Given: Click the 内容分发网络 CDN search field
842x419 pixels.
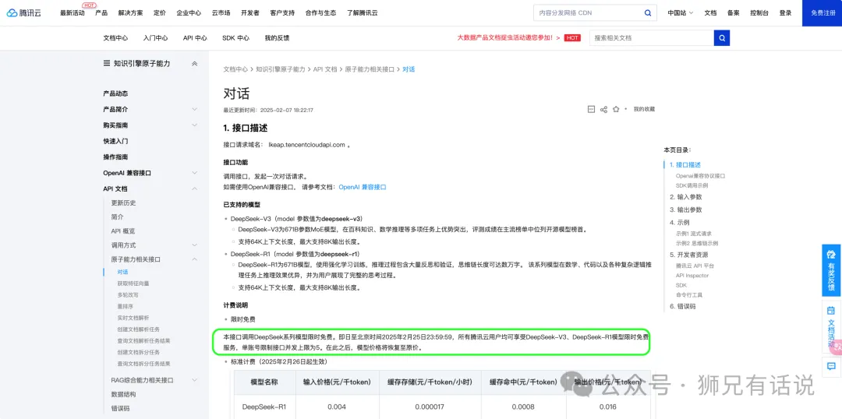Looking at the screenshot, I should tap(588, 13).
